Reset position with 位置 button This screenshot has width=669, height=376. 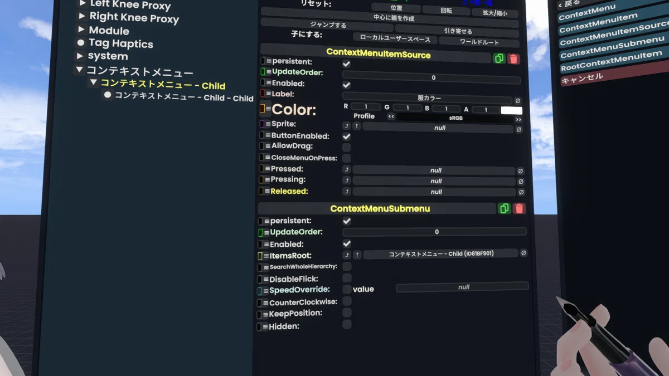396,8
